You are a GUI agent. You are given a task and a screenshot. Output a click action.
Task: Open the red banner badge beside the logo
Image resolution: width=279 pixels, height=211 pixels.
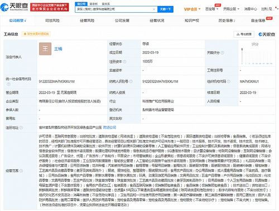(x=50, y=7)
